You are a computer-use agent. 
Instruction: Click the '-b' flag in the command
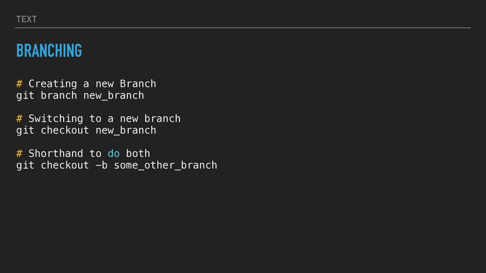point(101,165)
